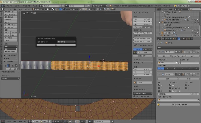Click シェイプキーとし... button on カーブ modifier
The width and height of the screenshot is (201, 123).
click(x=178, y=56)
